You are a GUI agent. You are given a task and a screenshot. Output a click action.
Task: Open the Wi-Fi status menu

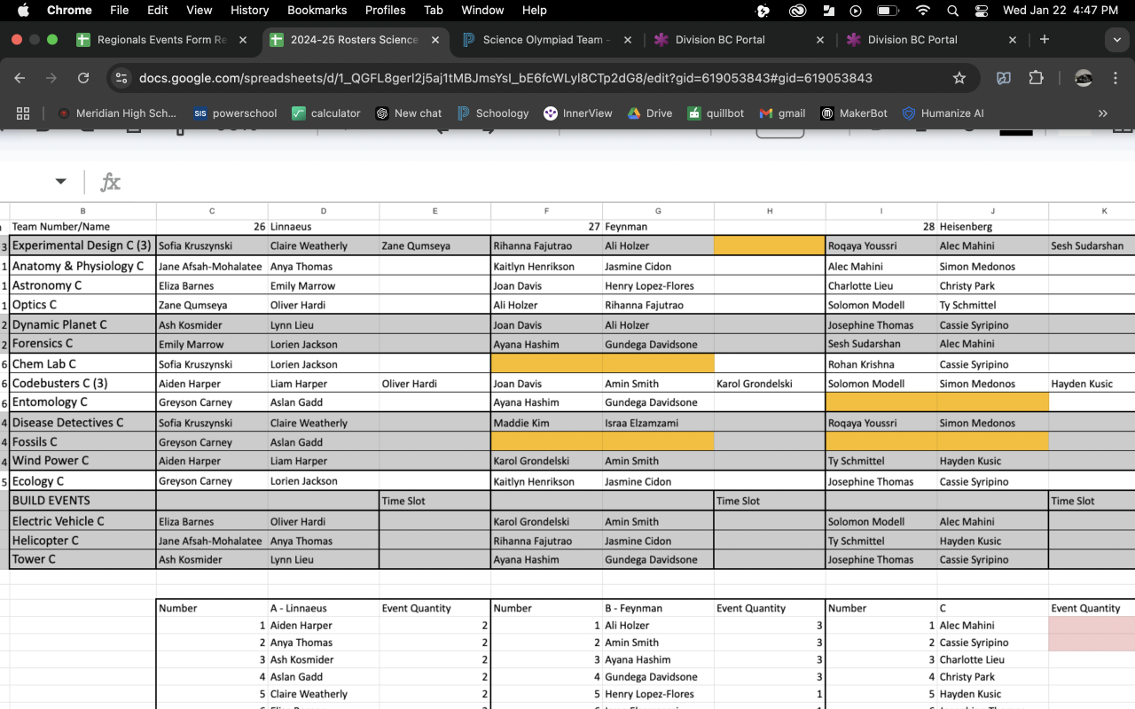click(923, 11)
